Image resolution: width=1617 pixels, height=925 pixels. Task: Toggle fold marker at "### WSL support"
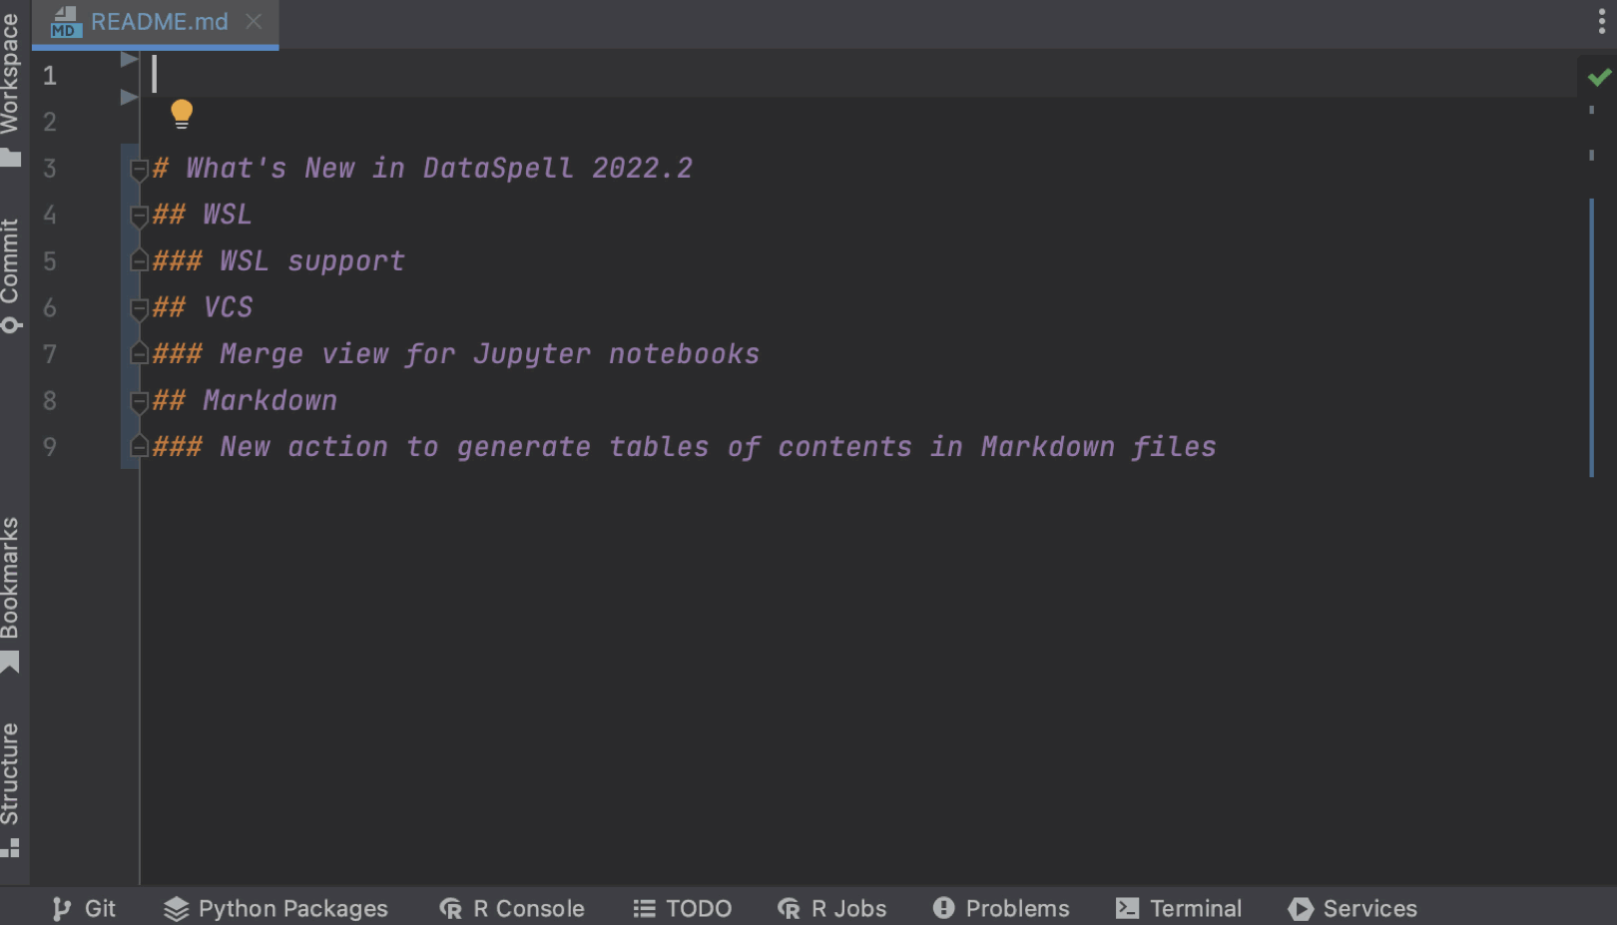(140, 261)
